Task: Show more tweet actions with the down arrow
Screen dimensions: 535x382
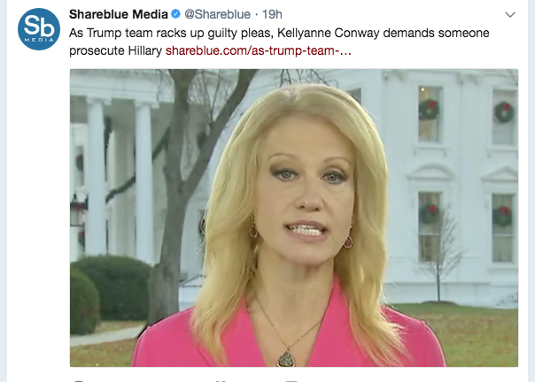Action: pyautogui.click(x=510, y=15)
